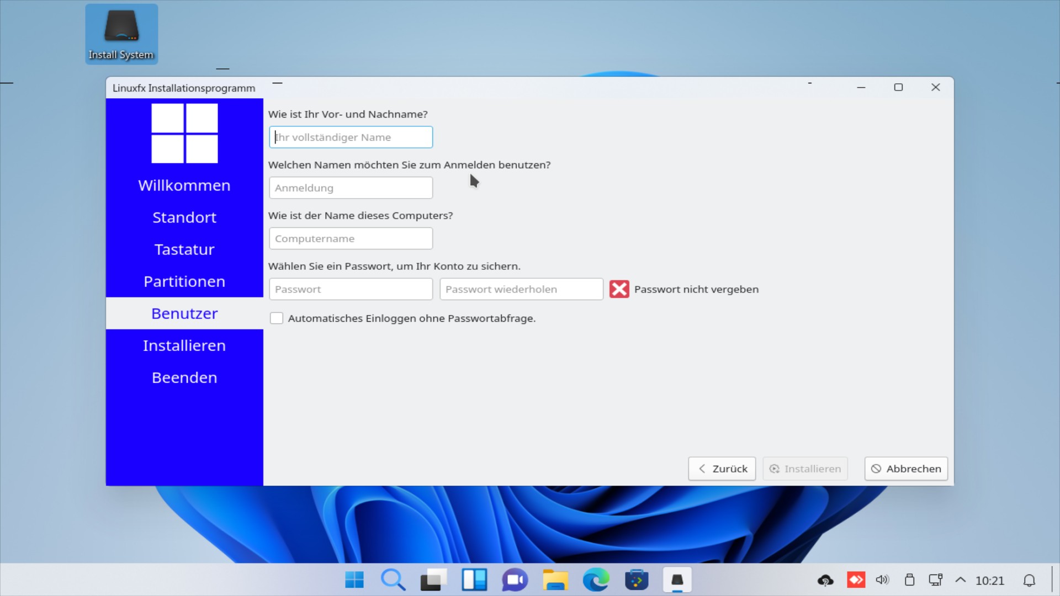
Task: Enable automatic login without password checkbox
Action: point(277,318)
